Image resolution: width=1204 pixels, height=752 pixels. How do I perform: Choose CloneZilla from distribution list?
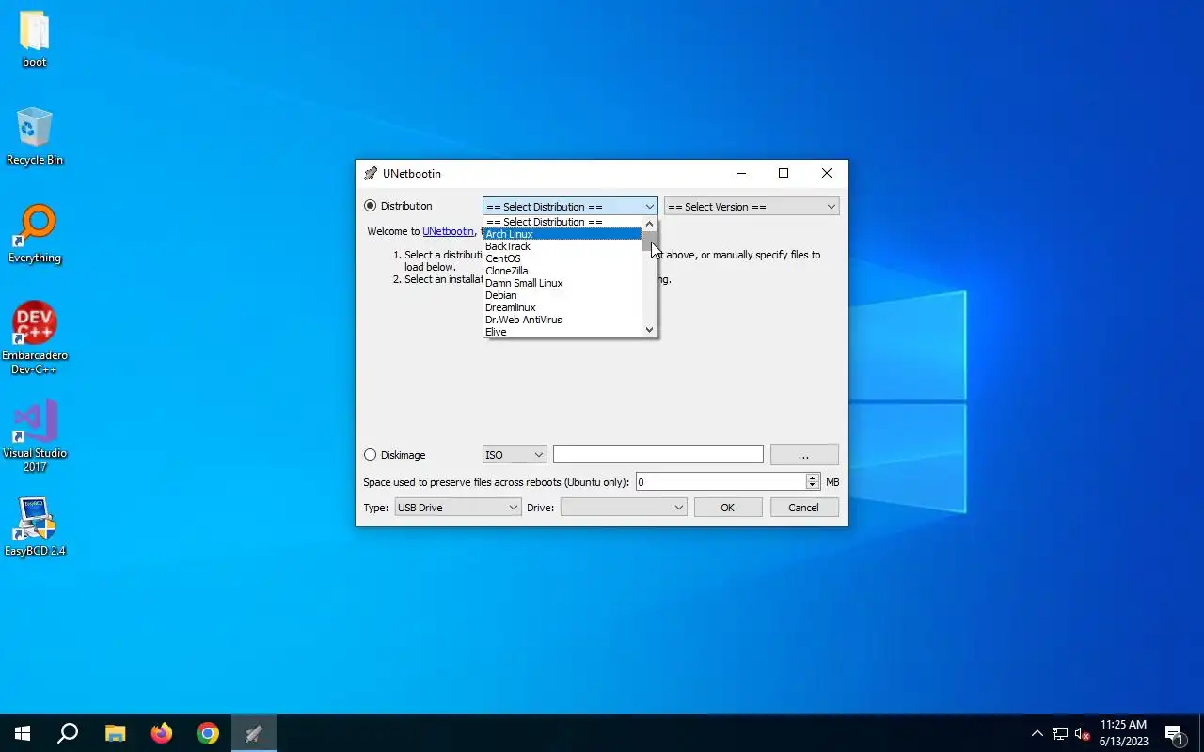pyautogui.click(x=562, y=271)
